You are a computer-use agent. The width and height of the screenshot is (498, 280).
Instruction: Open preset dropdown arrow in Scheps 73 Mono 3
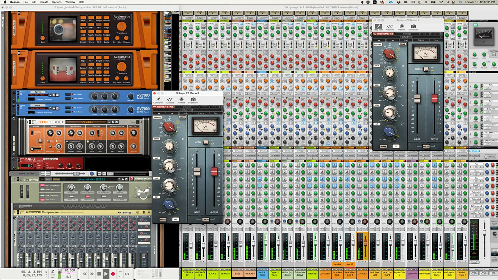[221, 110]
